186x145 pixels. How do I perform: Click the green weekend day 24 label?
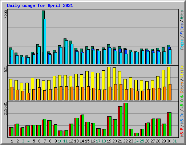pyautogui.click(x=136, y=141)
